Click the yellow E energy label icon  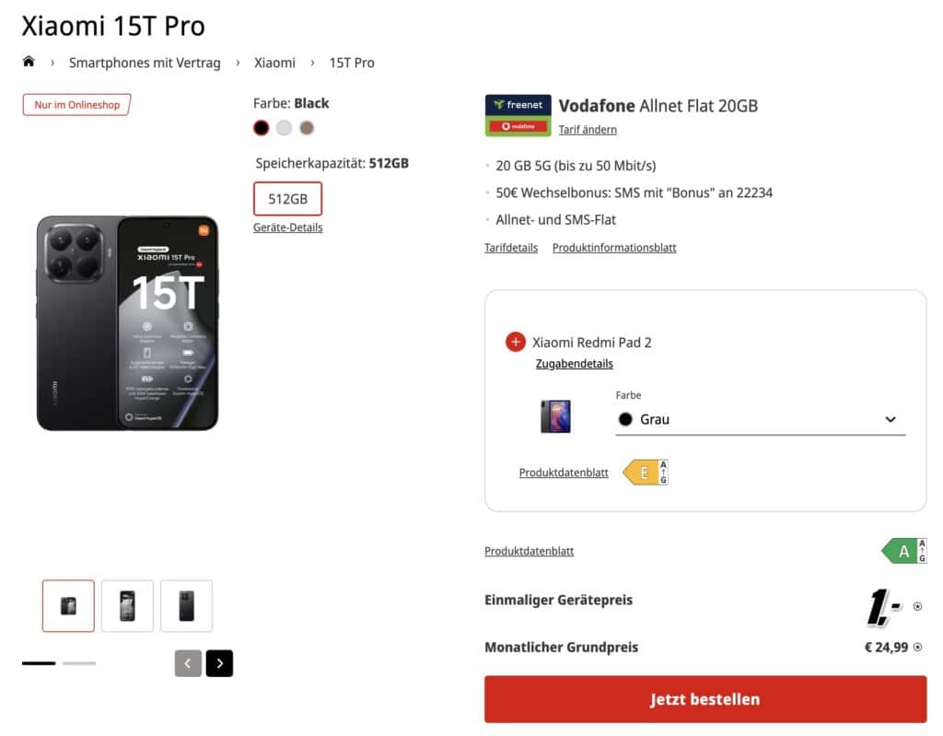pyautogui.click(x=645, y=473)
